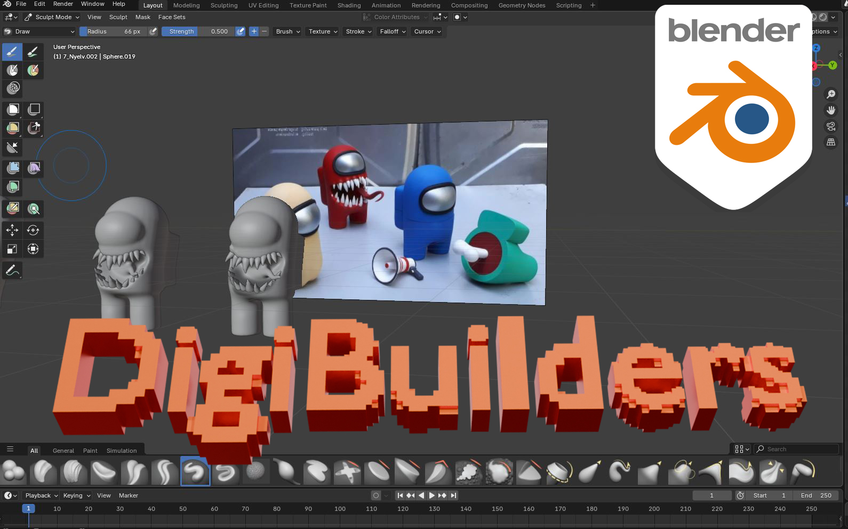Select the Blob brush thumbnail
The width and height of the screenshot is (848, 529).
tap(13, 471)
